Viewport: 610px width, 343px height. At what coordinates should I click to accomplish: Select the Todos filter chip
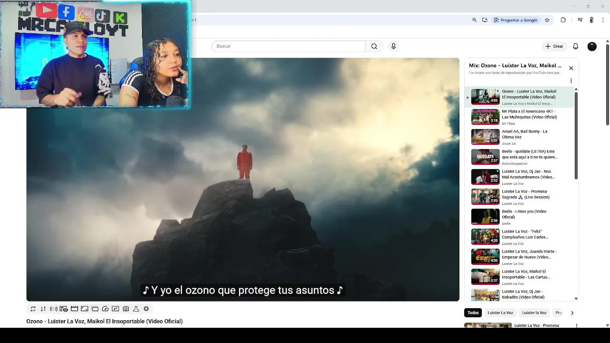click(473, 313)
